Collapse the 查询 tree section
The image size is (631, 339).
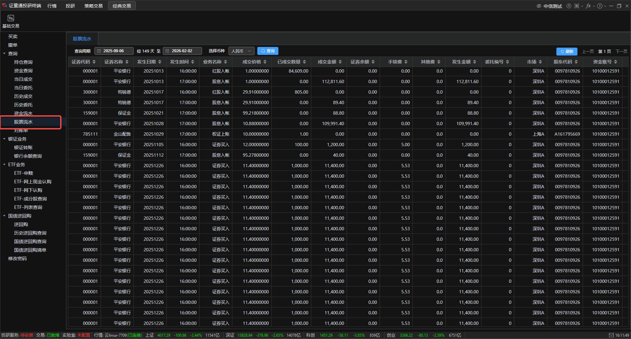click(x=4, y=54)
